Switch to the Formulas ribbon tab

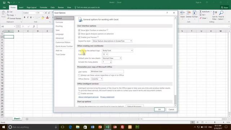[43, 7]
